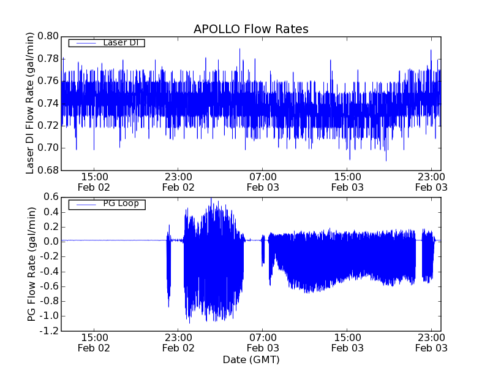The width and height of the screenshot is (490, 368).
Task: Click the "Laser DI Flow Rate (gal/min)" axis label
Action: pyautogui.click(x=29, y=103)
